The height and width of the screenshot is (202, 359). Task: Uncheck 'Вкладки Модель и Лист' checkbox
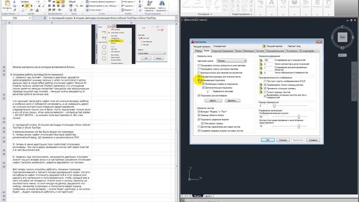pos(199,112)
